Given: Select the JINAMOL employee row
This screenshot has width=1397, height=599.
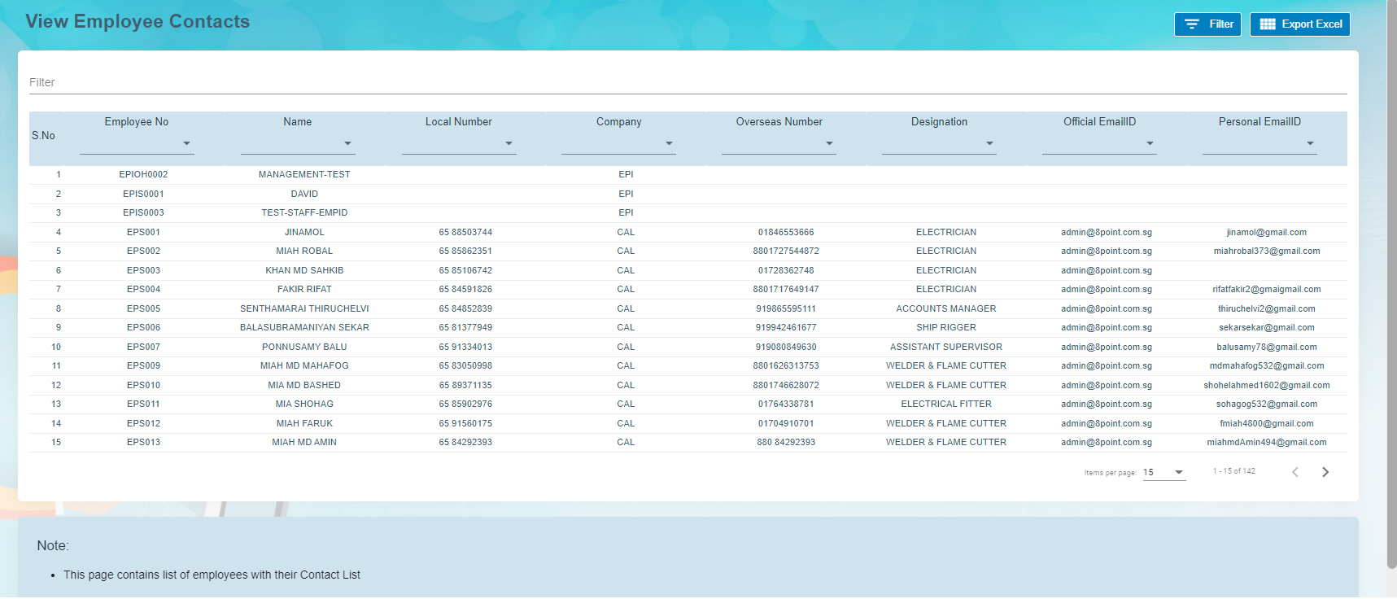Looking at the screenshot, I should tap(304, 232).
